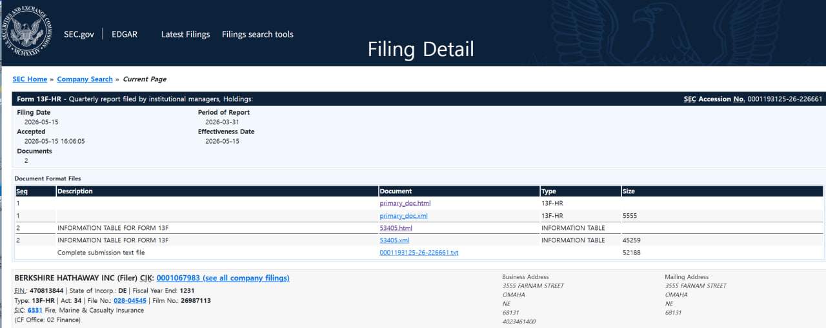Open primary_doc.xml document

(403, 216)
